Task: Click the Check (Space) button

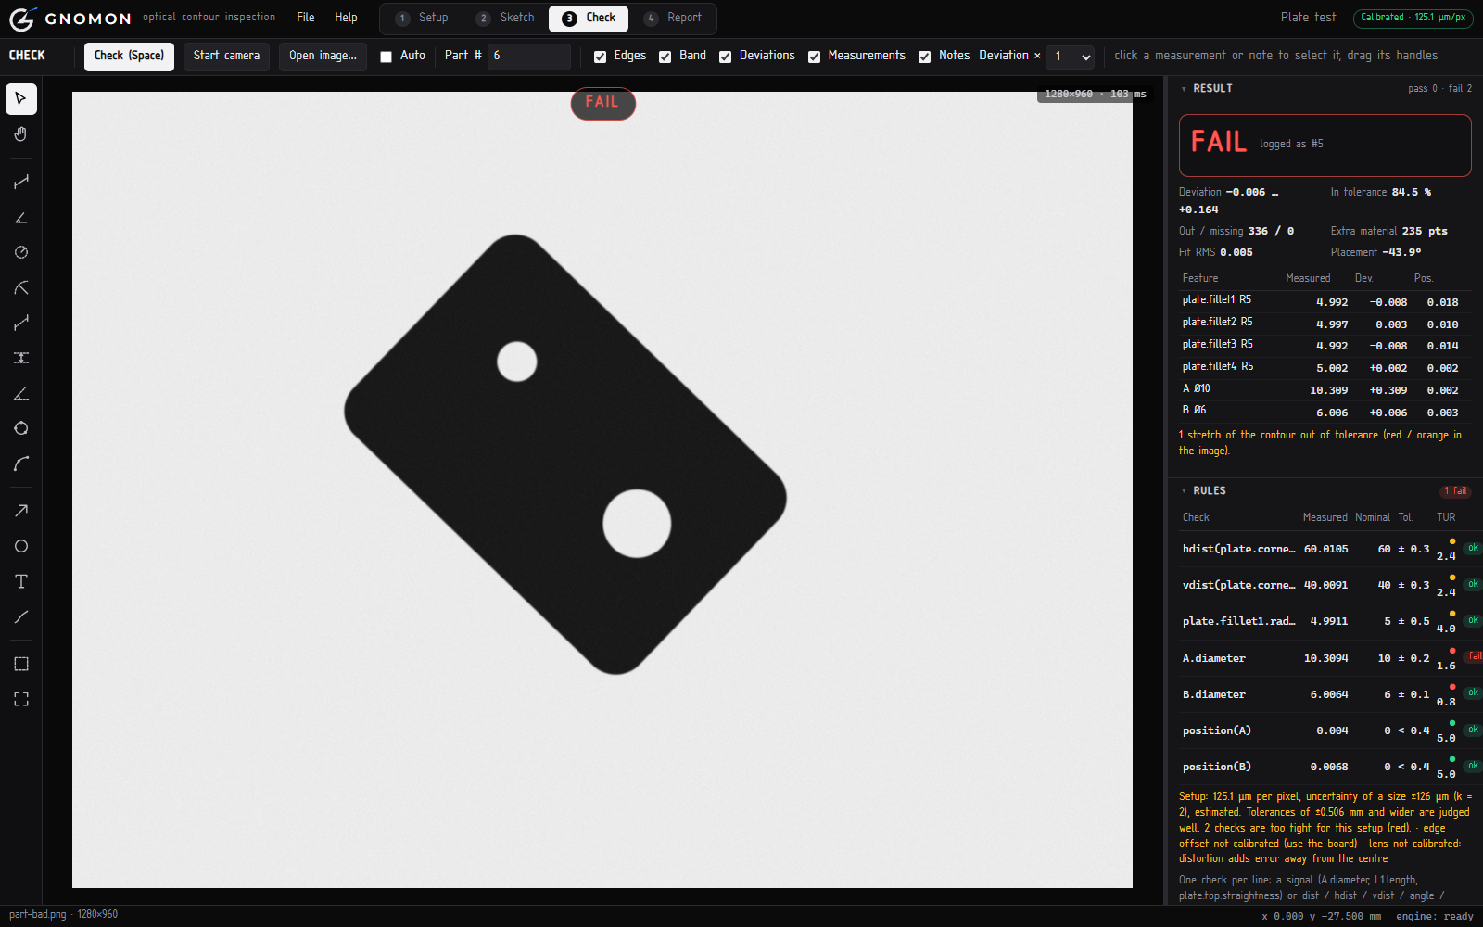Action: tap(129, 56)
